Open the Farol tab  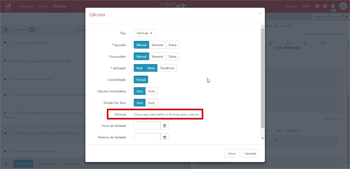[x=43, y=6]
